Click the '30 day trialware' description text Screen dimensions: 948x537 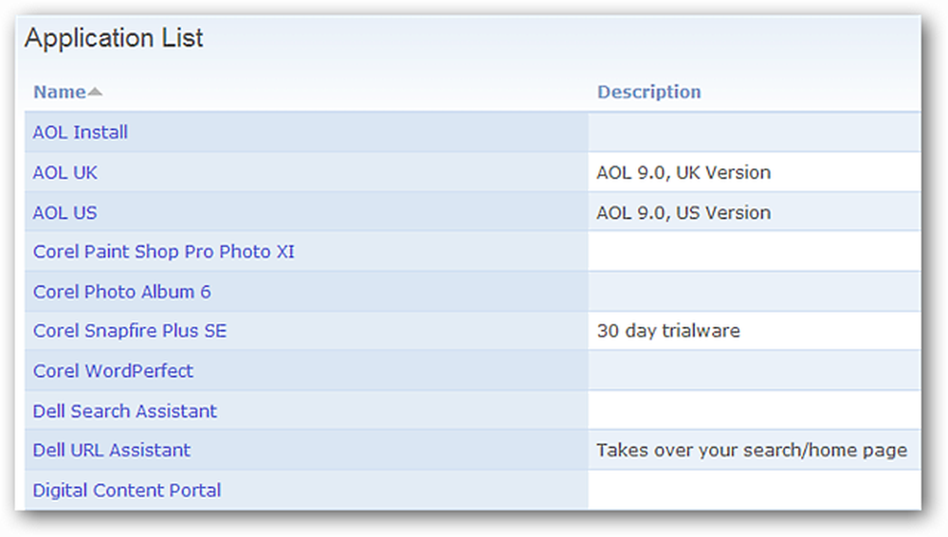coord(668,331)
